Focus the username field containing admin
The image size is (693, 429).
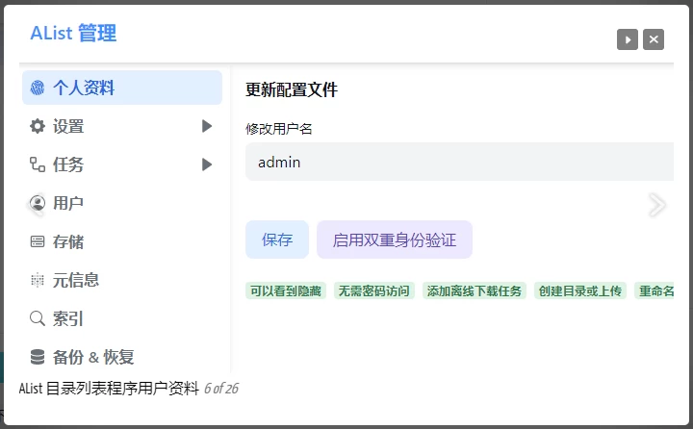458,162
